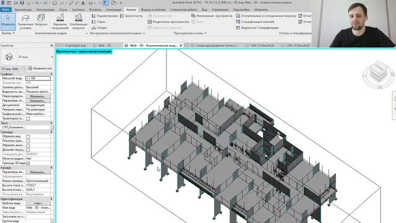The image size is (396, 223).
Task: Uncheck Границы 3D вида checkbox
Action: click(x=28, y=164)
